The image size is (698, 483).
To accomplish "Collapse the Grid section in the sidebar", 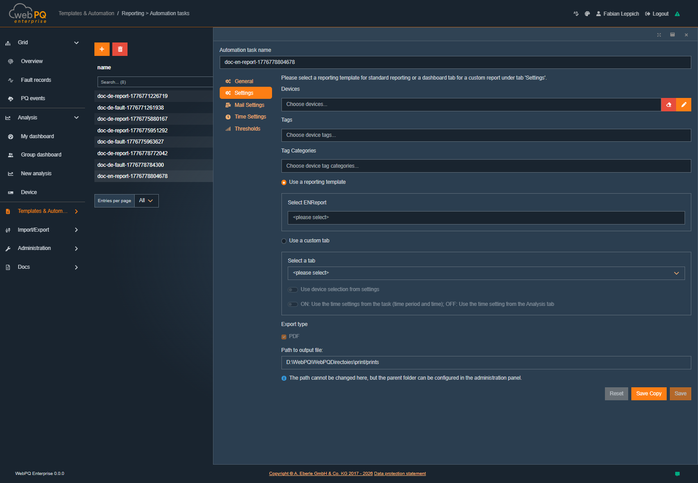I will 76,42.
